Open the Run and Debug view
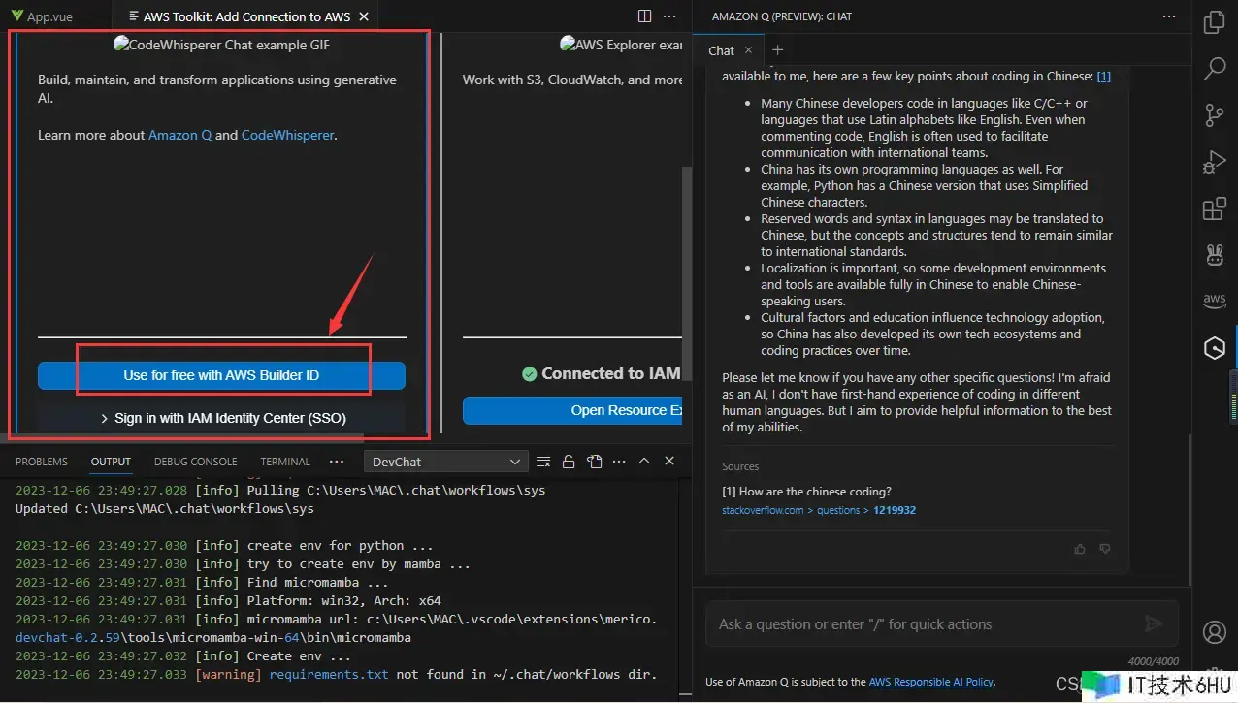1238x703 pixels. 1214,161
